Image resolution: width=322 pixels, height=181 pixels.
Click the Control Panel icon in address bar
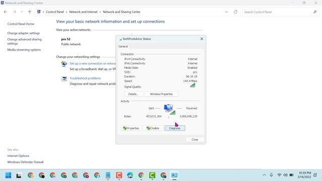[x=39, y=12]
